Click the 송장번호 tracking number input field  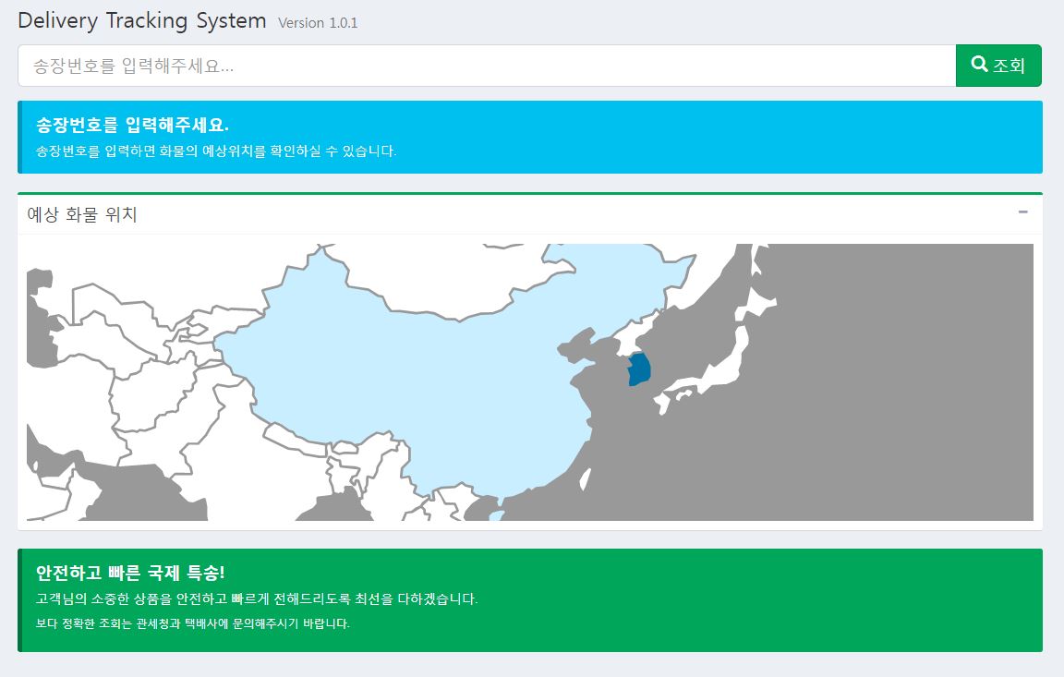click(x=487, y=66)
